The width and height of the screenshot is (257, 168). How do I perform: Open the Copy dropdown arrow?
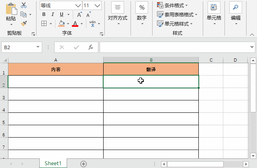31,14
